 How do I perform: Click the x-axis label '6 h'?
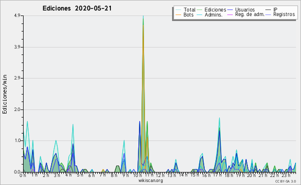(x=91, y=175)
